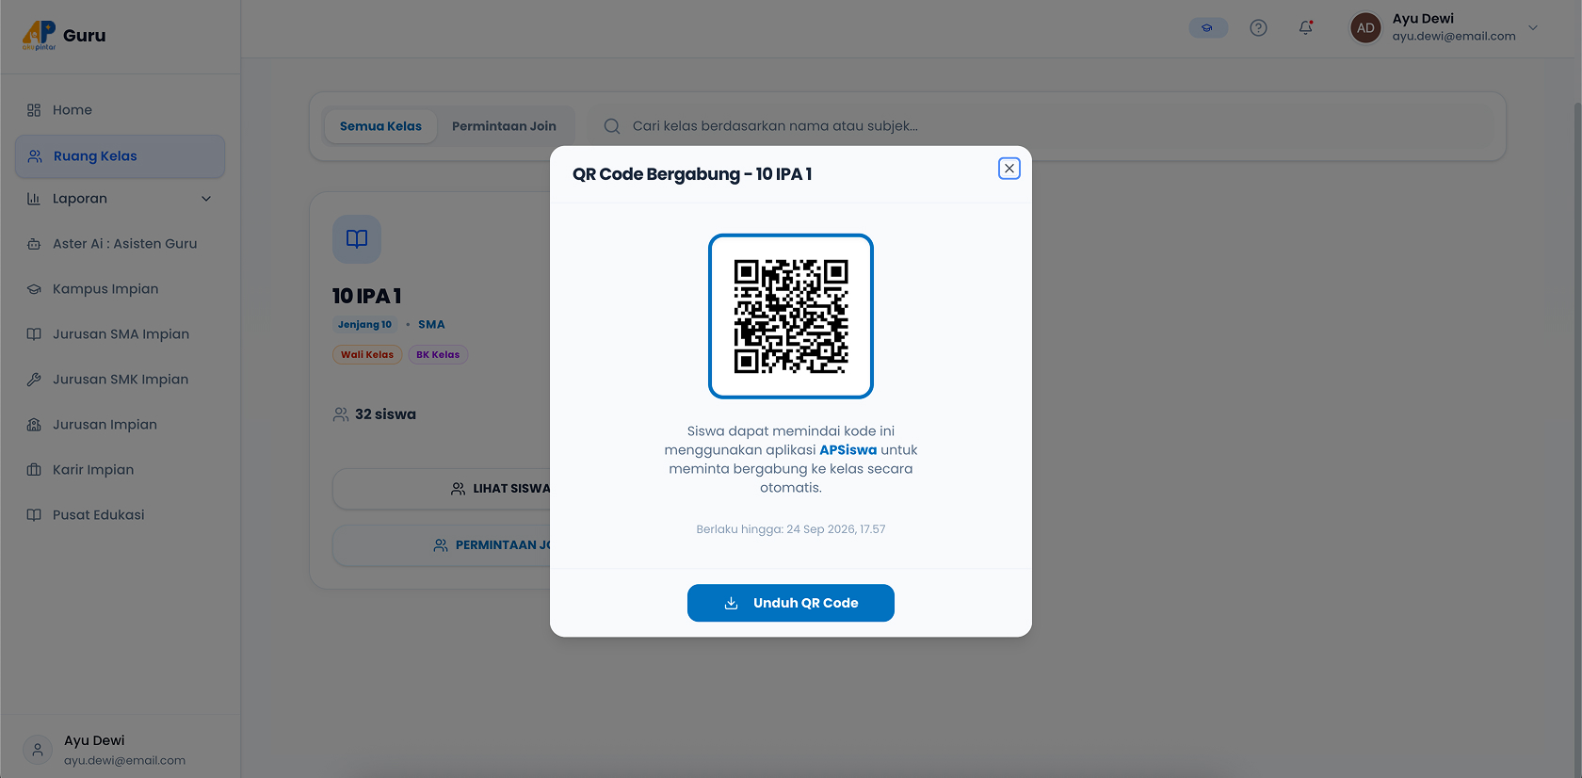Click the Wali Kelas tag
1582x778 pixels.
point(367,355)
